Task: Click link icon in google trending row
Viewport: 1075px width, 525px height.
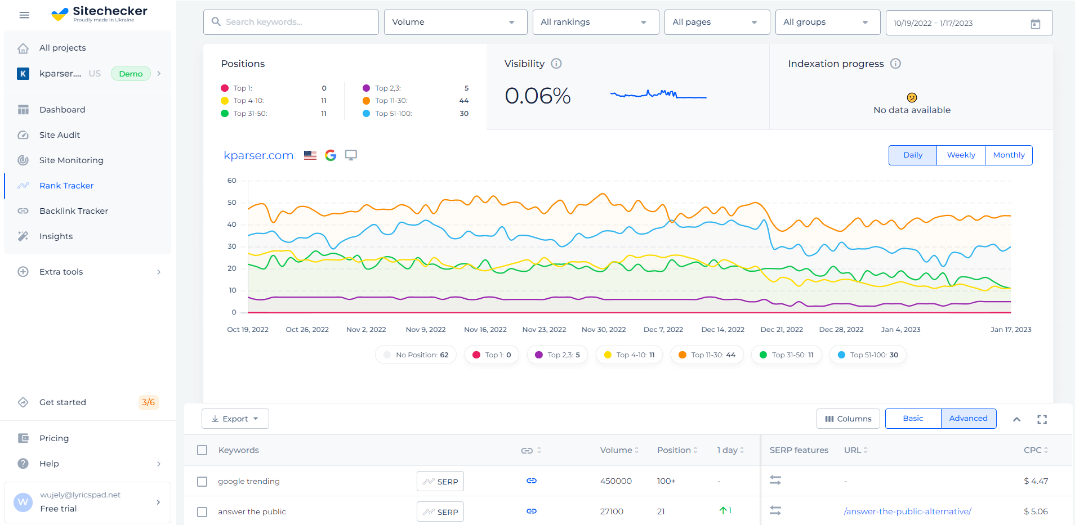Action: tap(532, 481)
